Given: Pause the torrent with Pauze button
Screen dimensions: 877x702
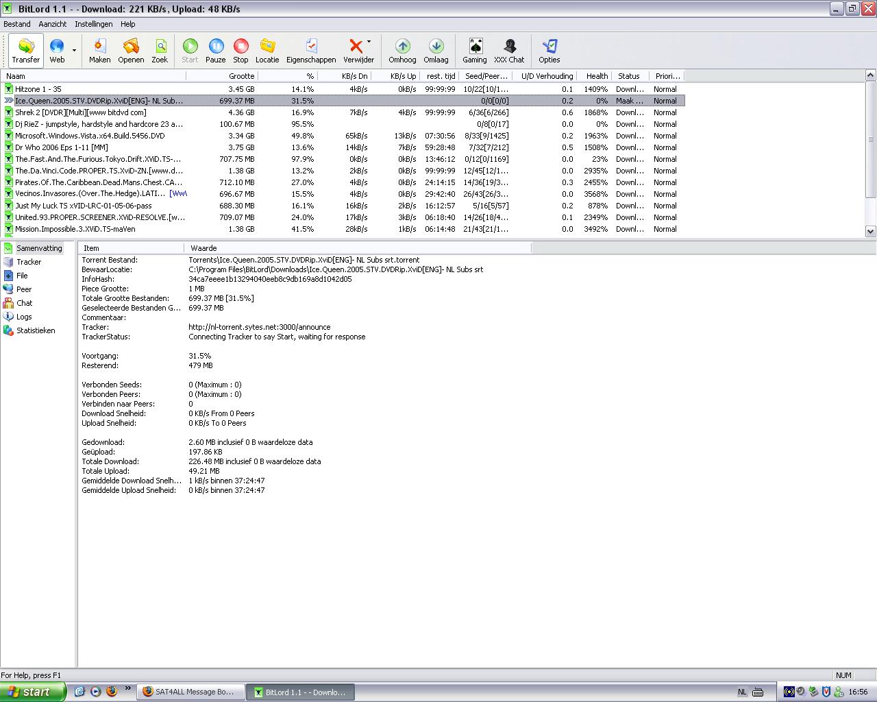Looking at the screenshot, I should 216,51.
